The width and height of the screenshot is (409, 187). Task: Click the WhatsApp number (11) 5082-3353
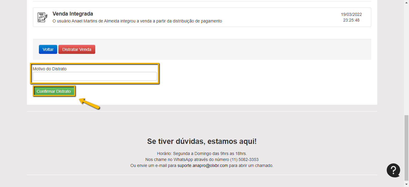coord(244,159)
